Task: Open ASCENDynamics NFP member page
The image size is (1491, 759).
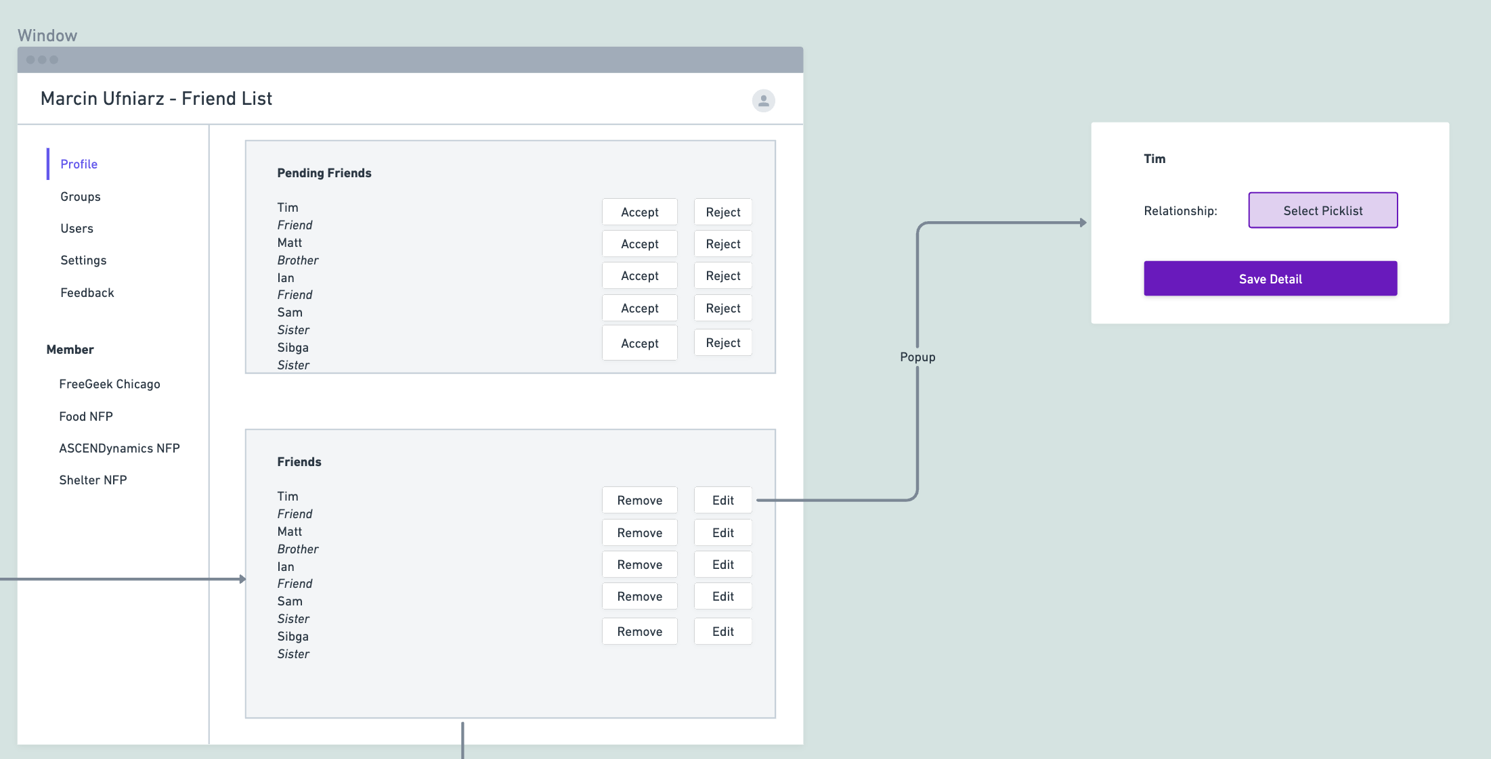Action: 120,448
